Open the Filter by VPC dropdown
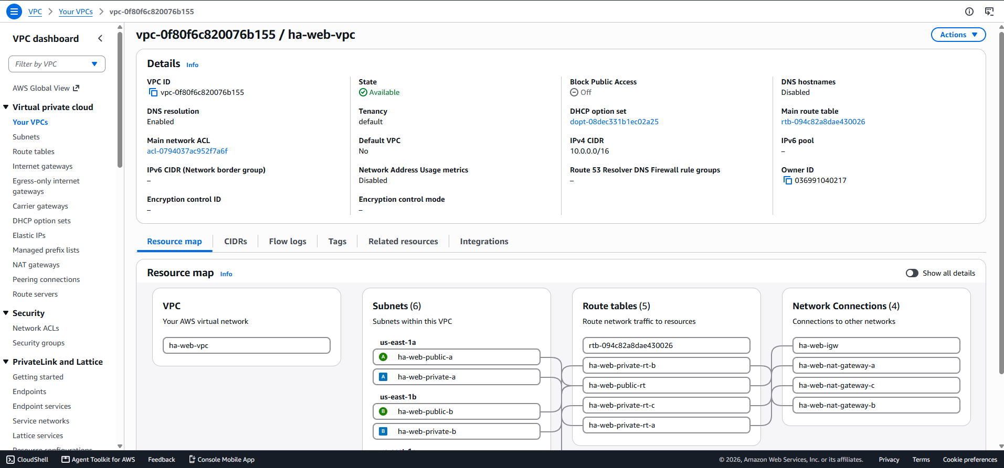Image resolution: width=1004 pixels, height=468 pixels. click(x=57, y=64)
